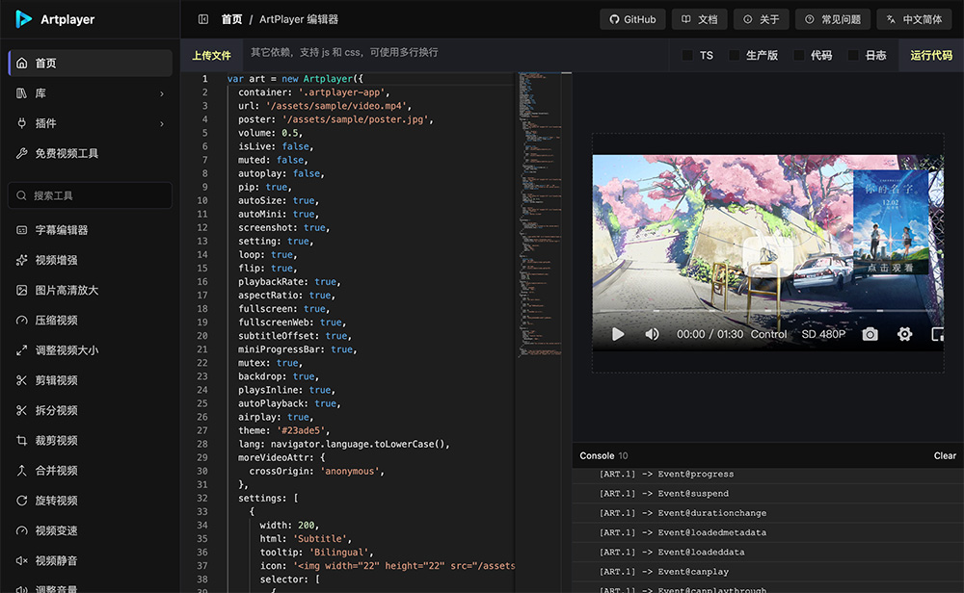
Task: Click the 合并视频 merge icon
Action: [x=21, y=471]
